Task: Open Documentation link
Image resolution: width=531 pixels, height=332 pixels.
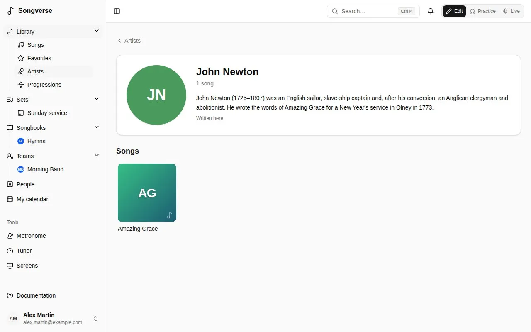Action: (53, 295)
